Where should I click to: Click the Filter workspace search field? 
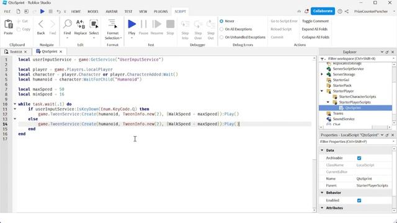point(357,59)
